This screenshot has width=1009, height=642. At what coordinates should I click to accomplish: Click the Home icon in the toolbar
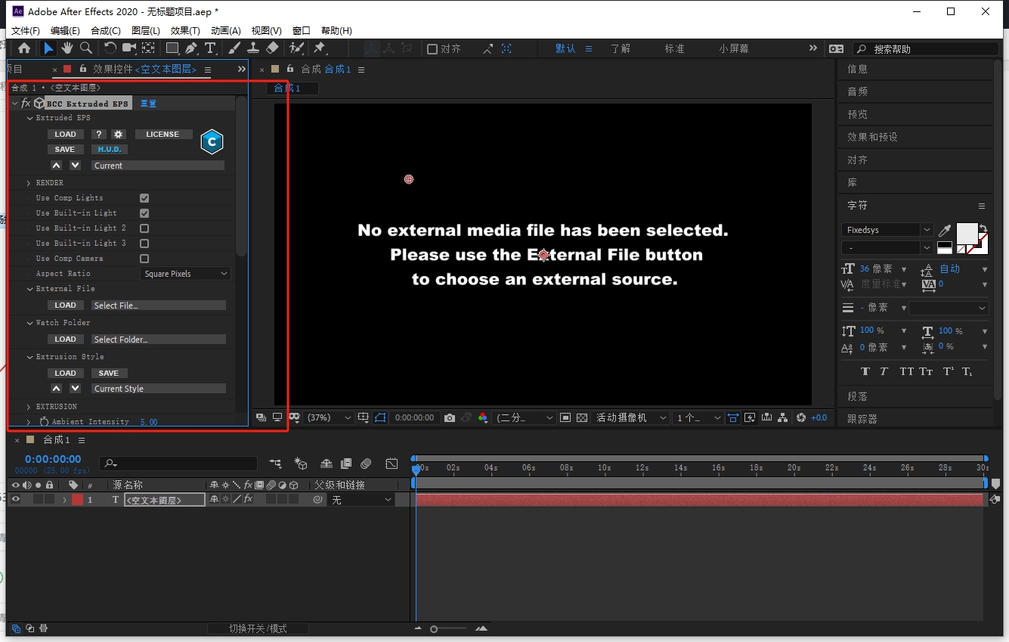pos(24,48)
